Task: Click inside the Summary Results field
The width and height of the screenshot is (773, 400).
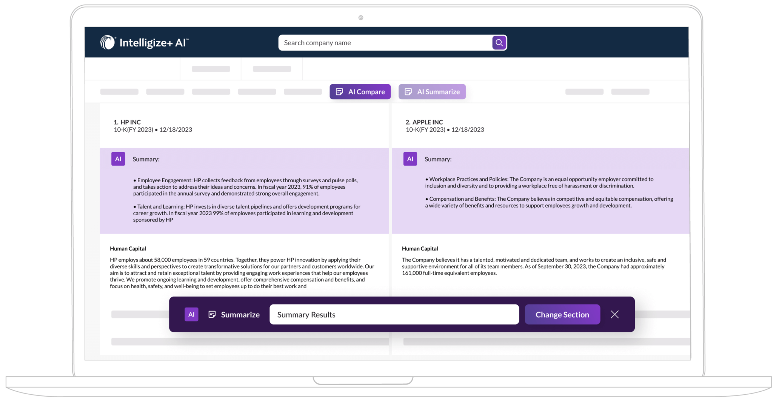Action: 394,314
